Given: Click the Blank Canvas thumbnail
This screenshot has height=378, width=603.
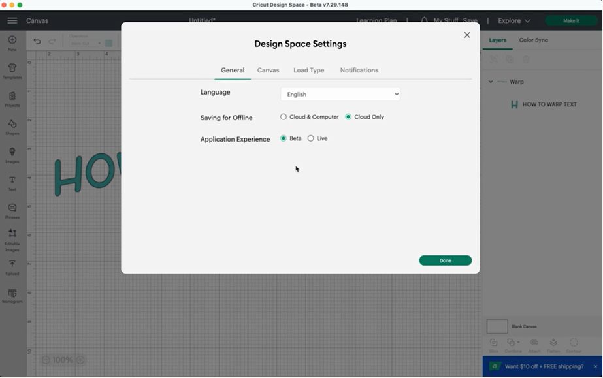Looking at the screenshot, I should pos(497,326).
